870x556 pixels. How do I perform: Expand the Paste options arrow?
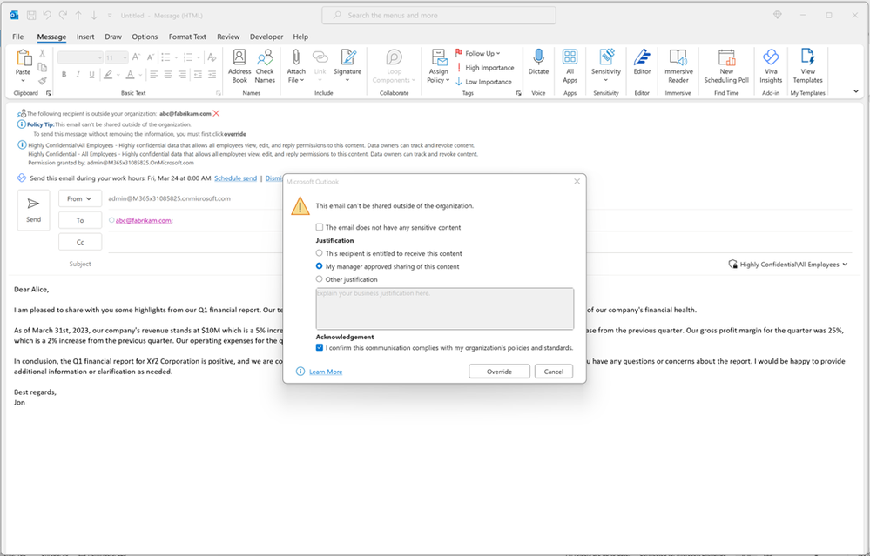[24, 80]
